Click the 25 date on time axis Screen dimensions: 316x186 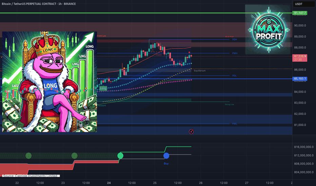coord(155,183)
